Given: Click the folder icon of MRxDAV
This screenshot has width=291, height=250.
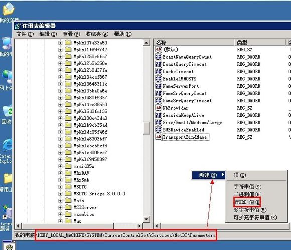Looking at the screenshot, I should point(68,173).
